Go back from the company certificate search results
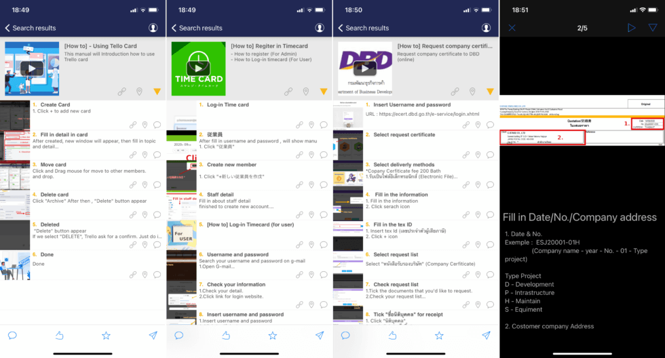 click(x=341, y=28)
